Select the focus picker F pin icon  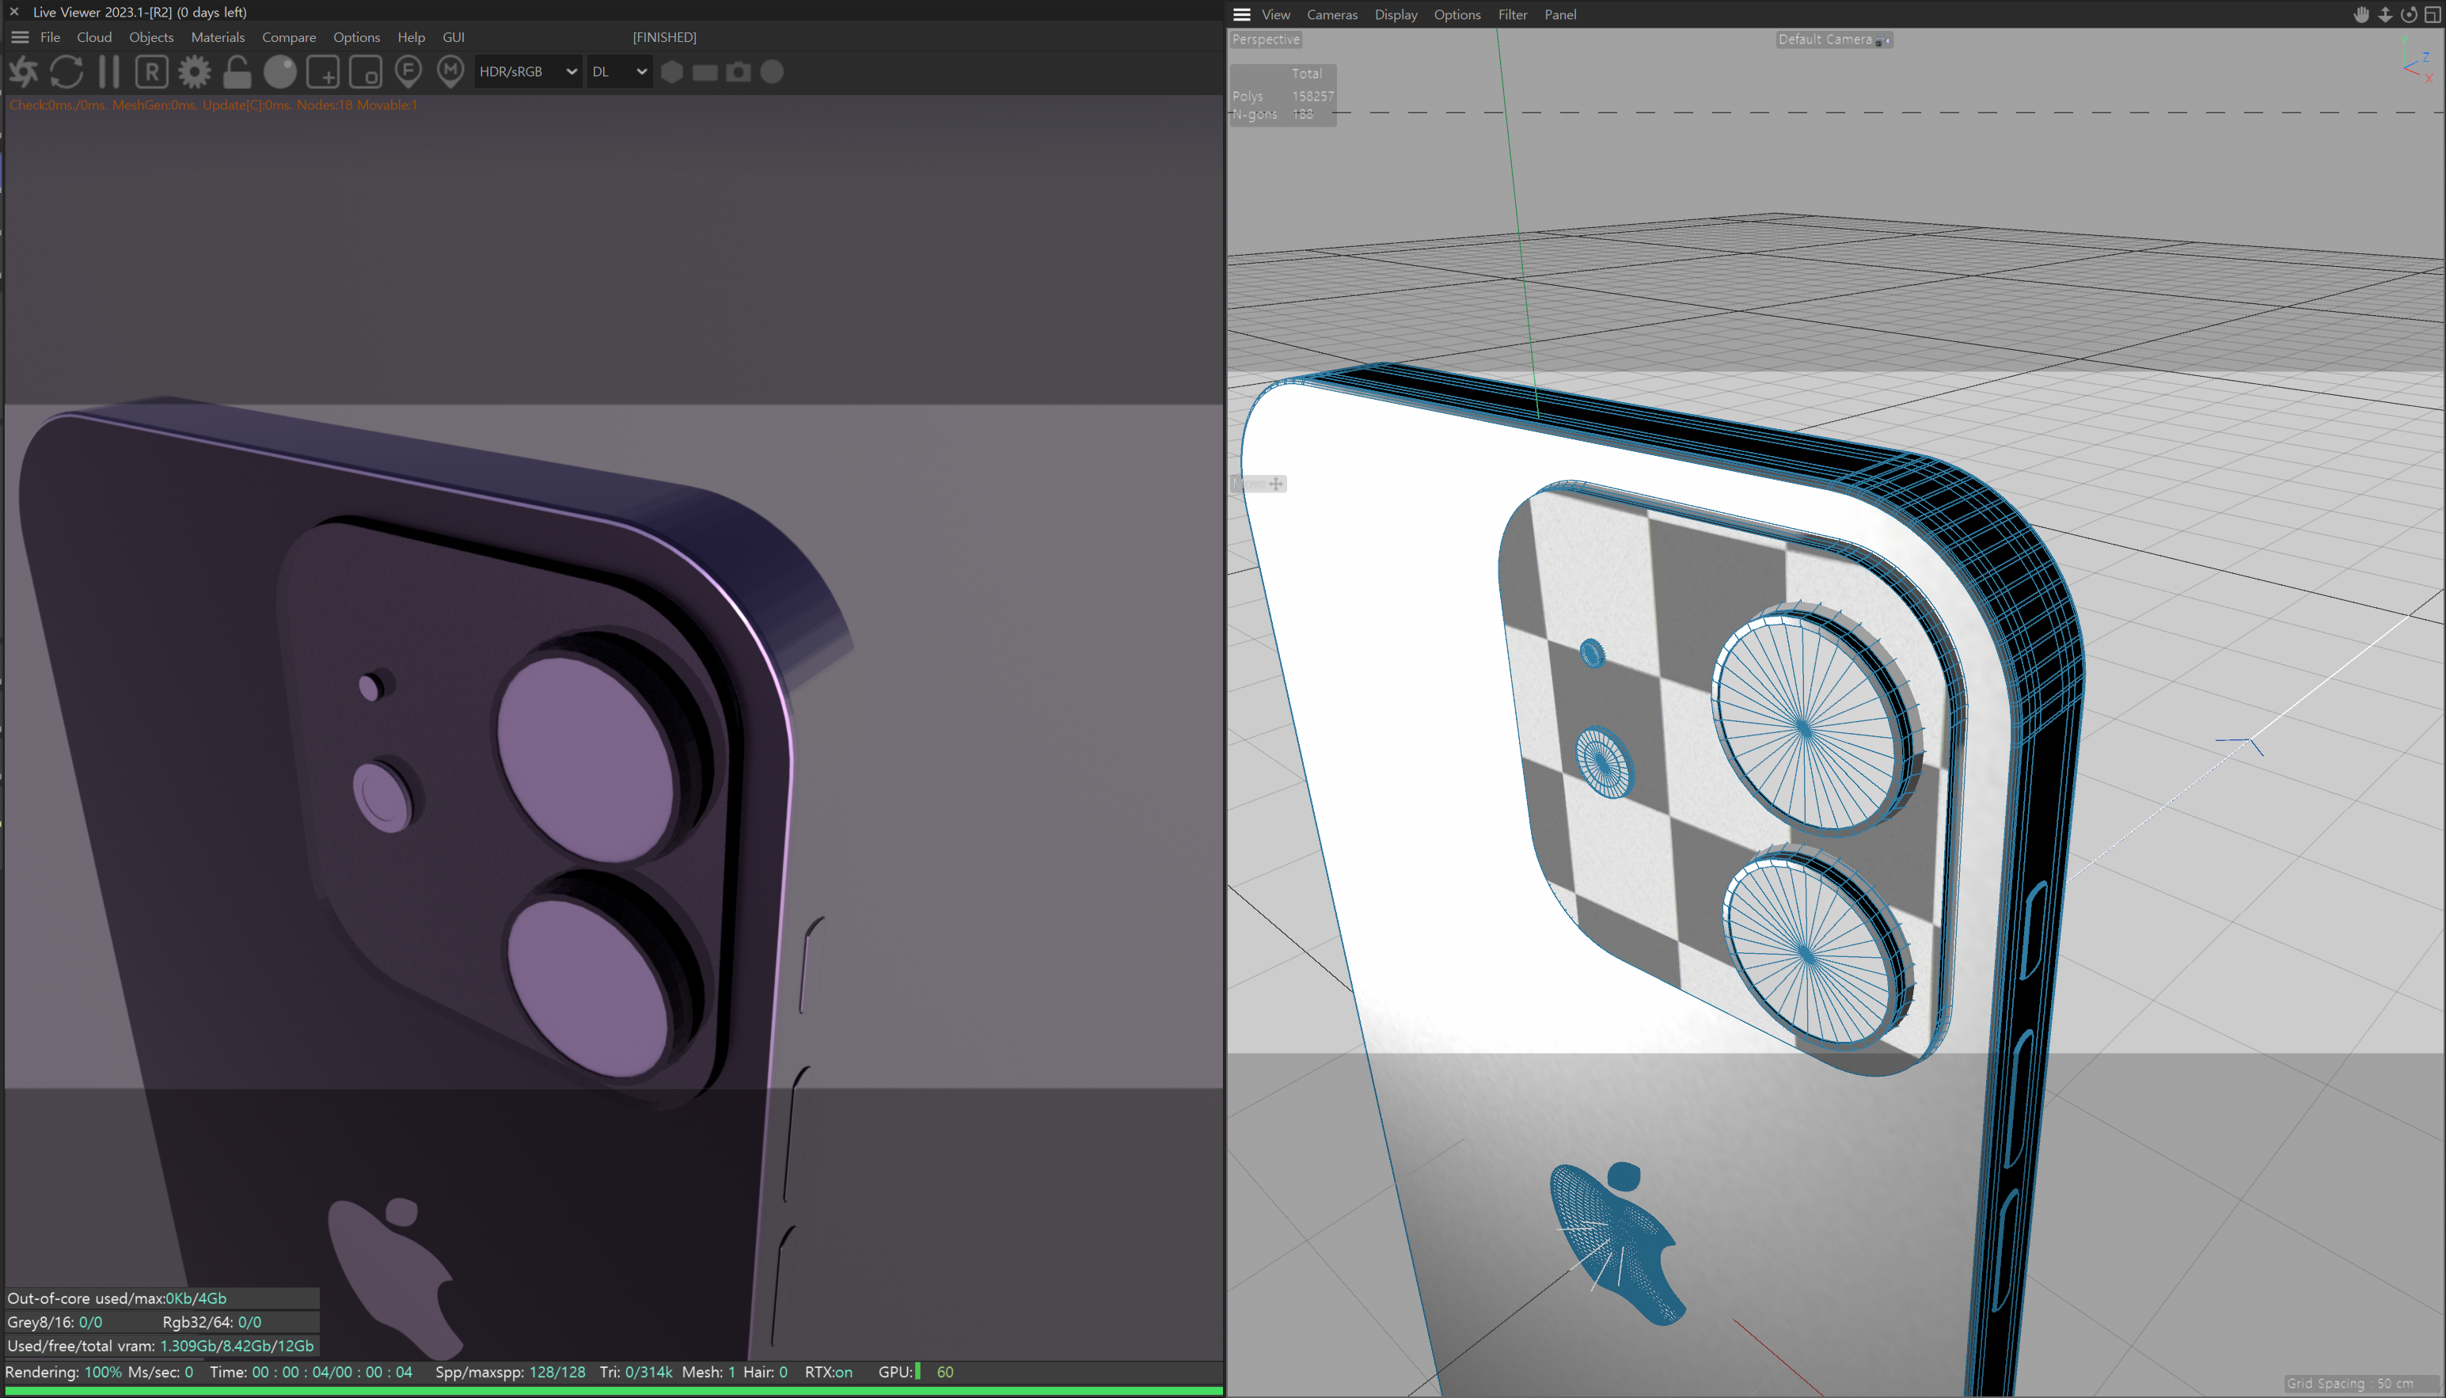(408, 72)
